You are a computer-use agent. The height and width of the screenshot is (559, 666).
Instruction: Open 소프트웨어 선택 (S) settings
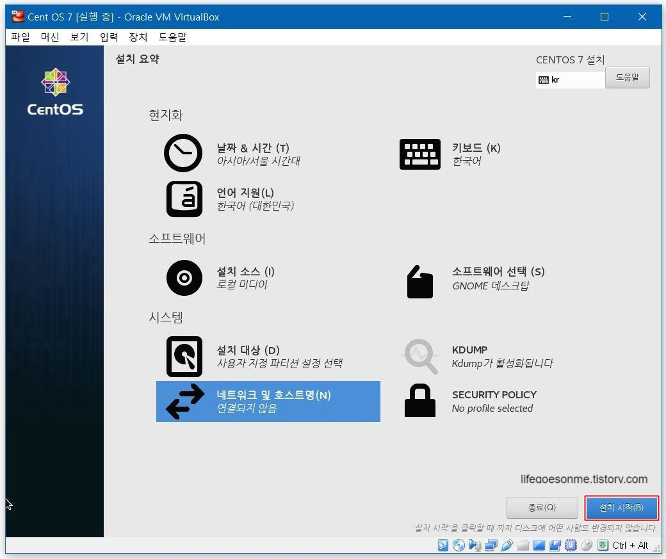(498, 271)
